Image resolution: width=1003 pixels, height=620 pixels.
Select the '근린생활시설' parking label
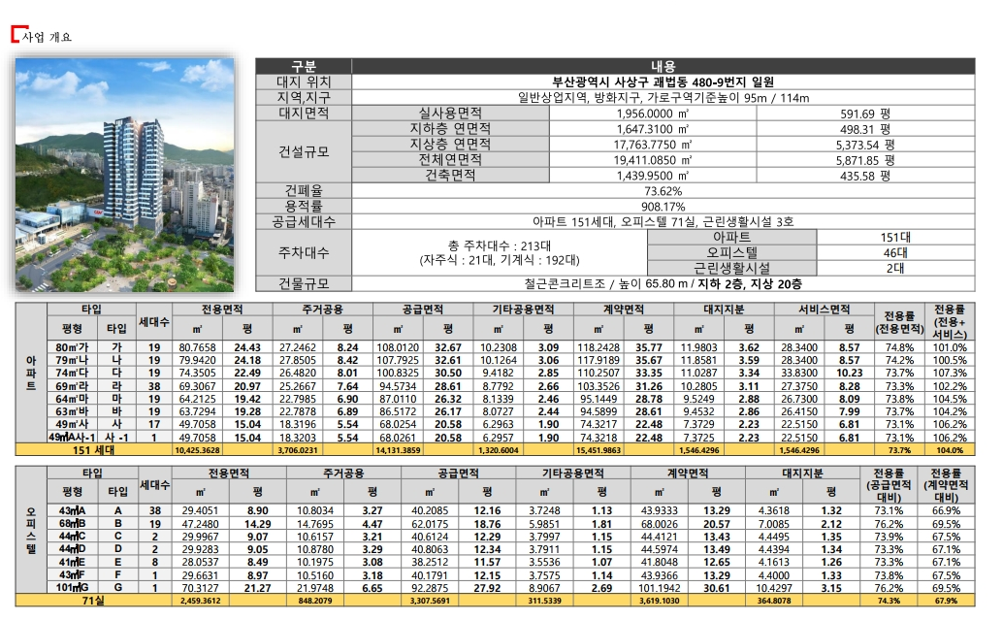pos(731,268)
